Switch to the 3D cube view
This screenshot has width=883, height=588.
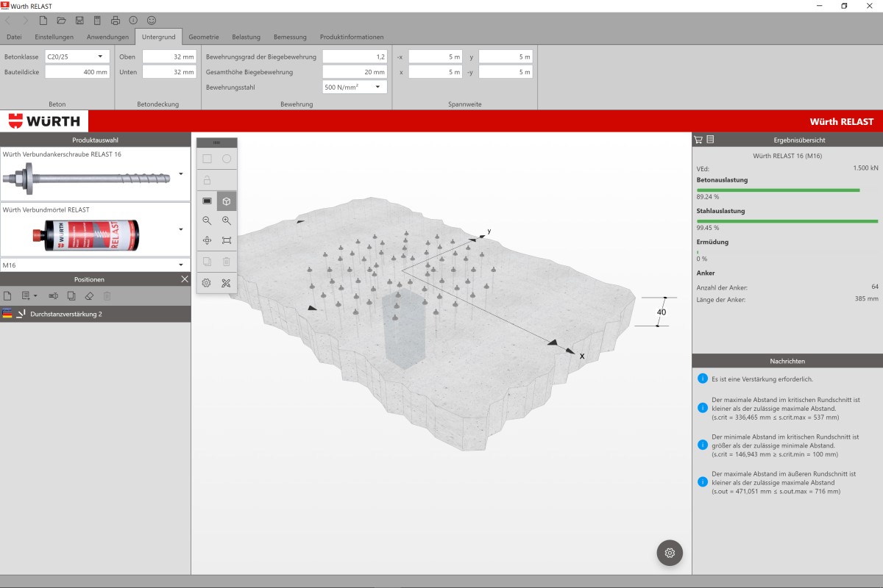click(227, 201)
